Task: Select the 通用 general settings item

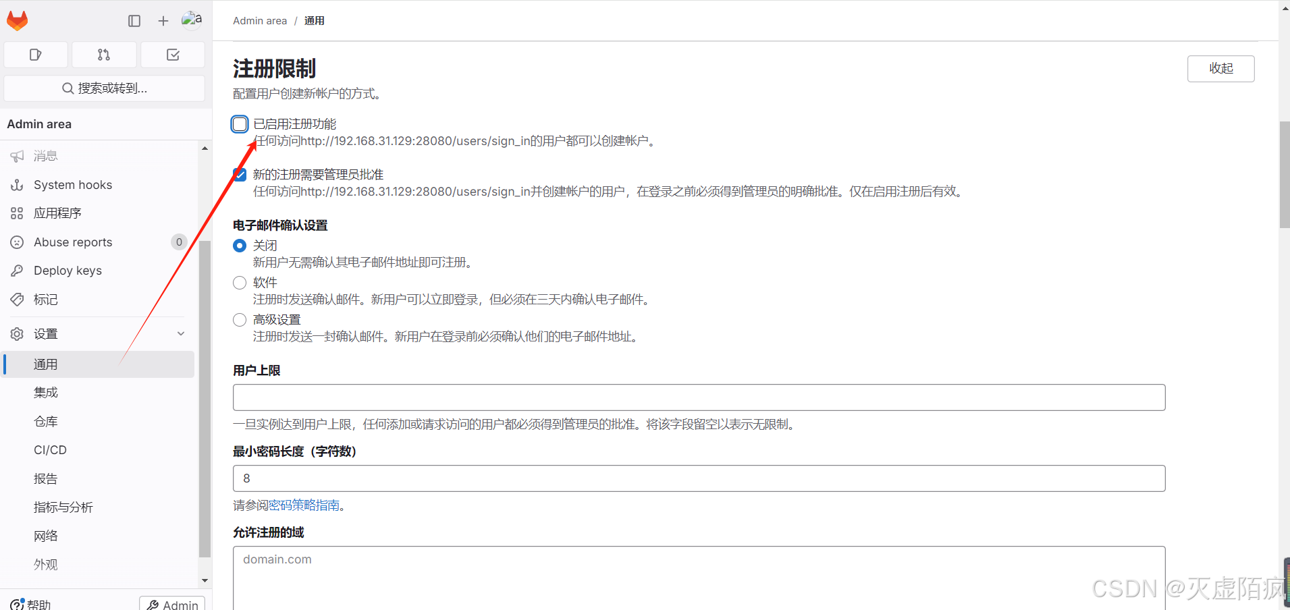Action: [x=99, y=364]
